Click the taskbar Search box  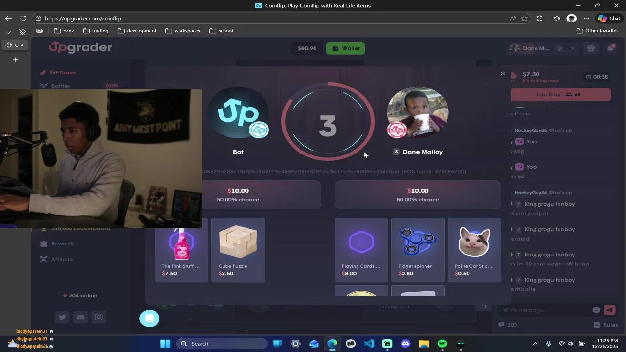coord(221,344)
